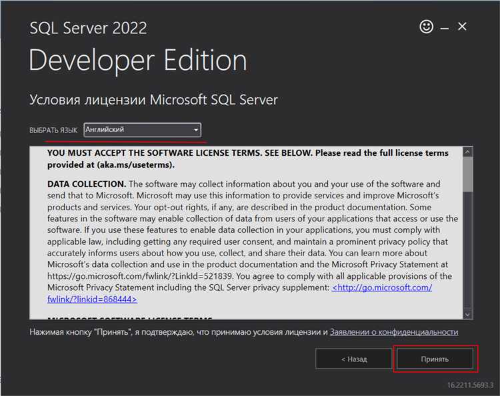This screenshot has height=396, width=500.
Task: Click the license text scrollbar thumb
Action: [467, 174]
